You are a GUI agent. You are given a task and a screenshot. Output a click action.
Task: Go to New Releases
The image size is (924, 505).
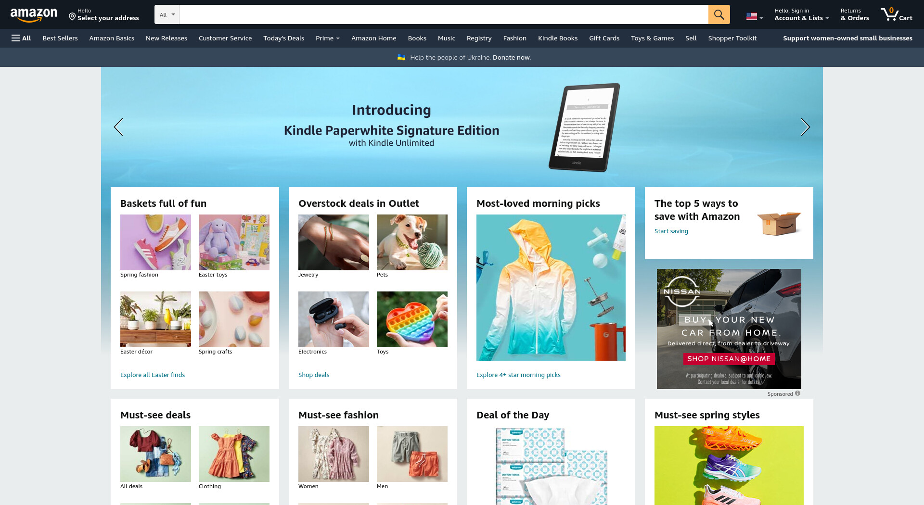pos(167,38)
